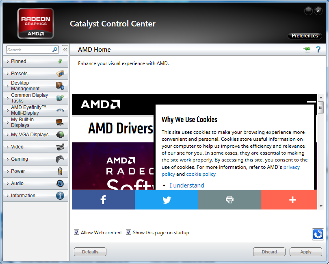Viewport: 329px width, 264px height.
Task: Click the Common Display Tasks icon
Action: pyautogui.click(x=60, y=98)
